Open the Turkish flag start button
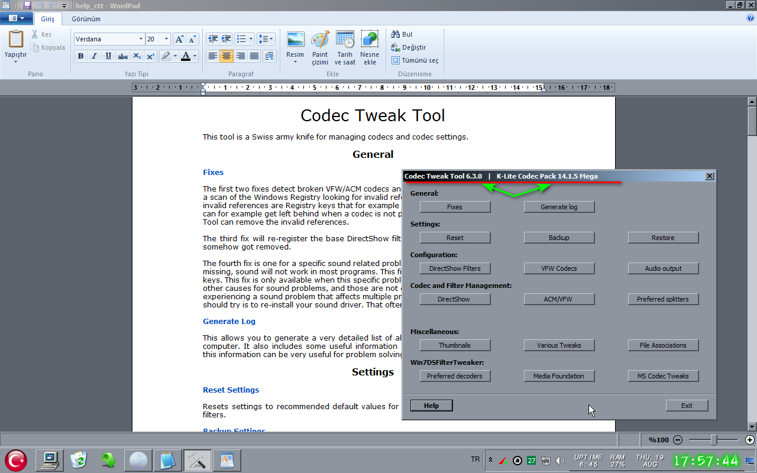757x473 pixels. click(16, 460)
